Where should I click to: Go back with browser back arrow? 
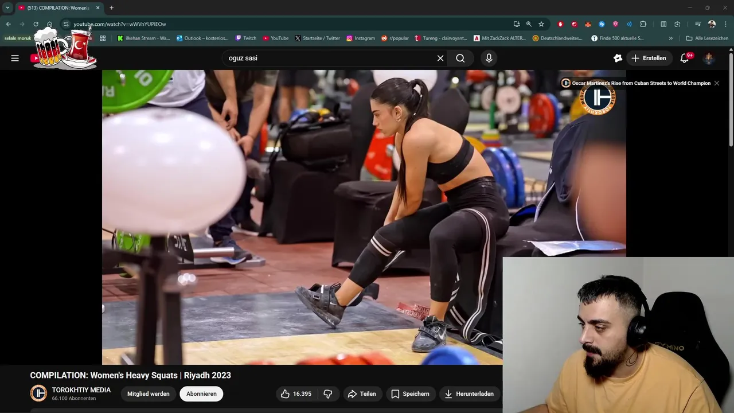coord(8,24)
